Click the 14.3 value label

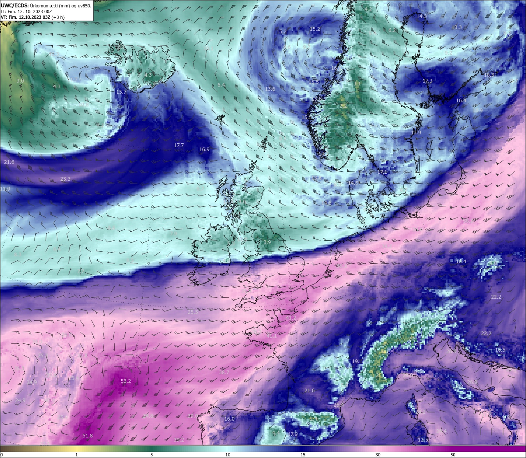pos(422,16)
